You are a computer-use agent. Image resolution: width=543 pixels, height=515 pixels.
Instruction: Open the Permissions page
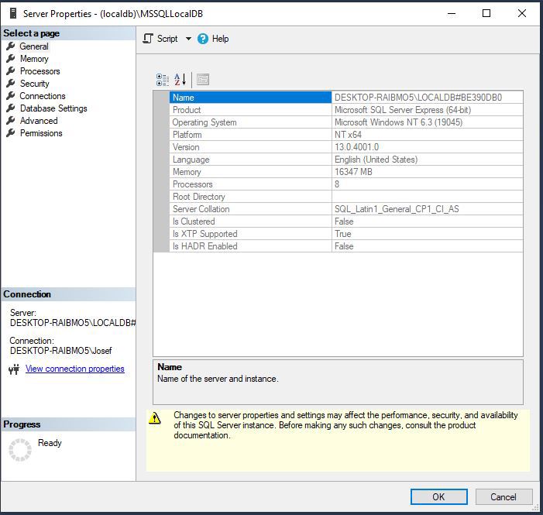click(41, 133)
